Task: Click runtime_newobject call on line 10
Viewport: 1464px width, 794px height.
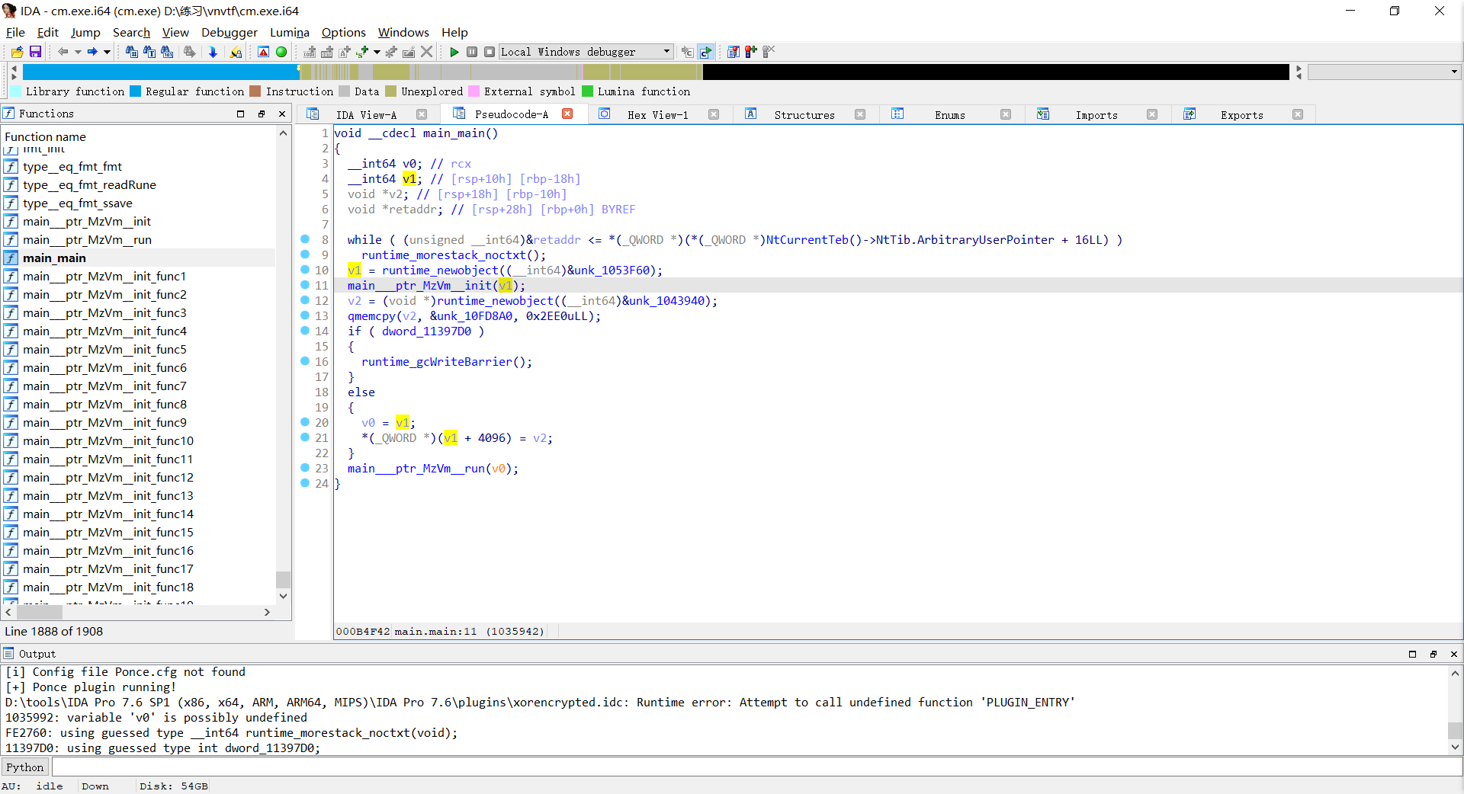Action: pos(440,271)
